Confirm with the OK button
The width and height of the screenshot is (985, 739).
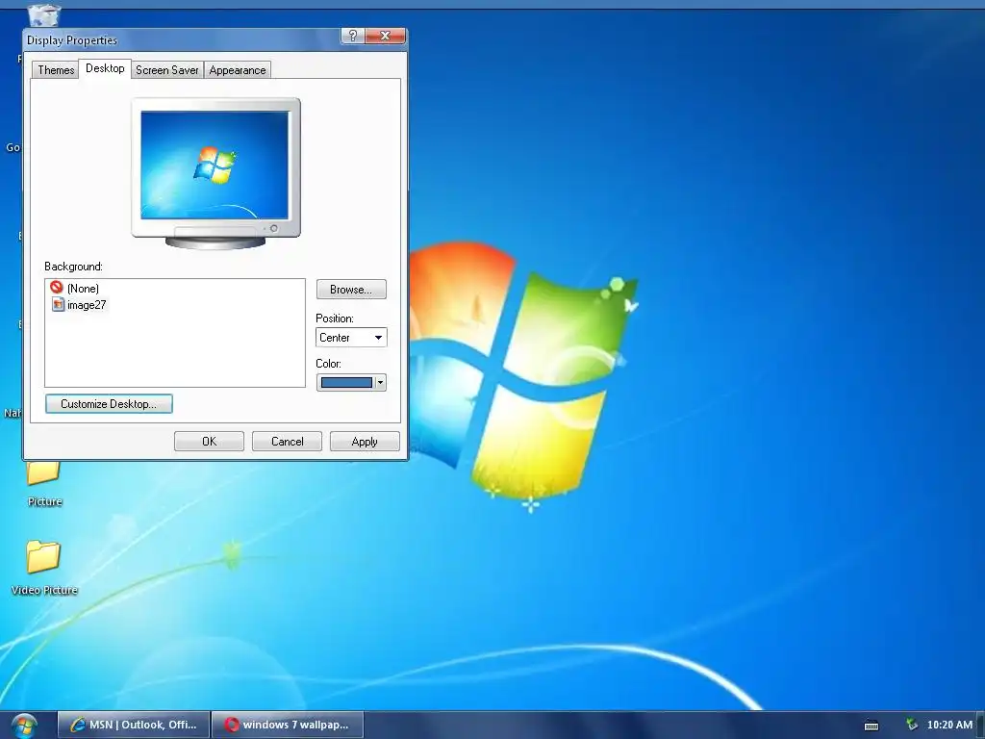[209, 442]
